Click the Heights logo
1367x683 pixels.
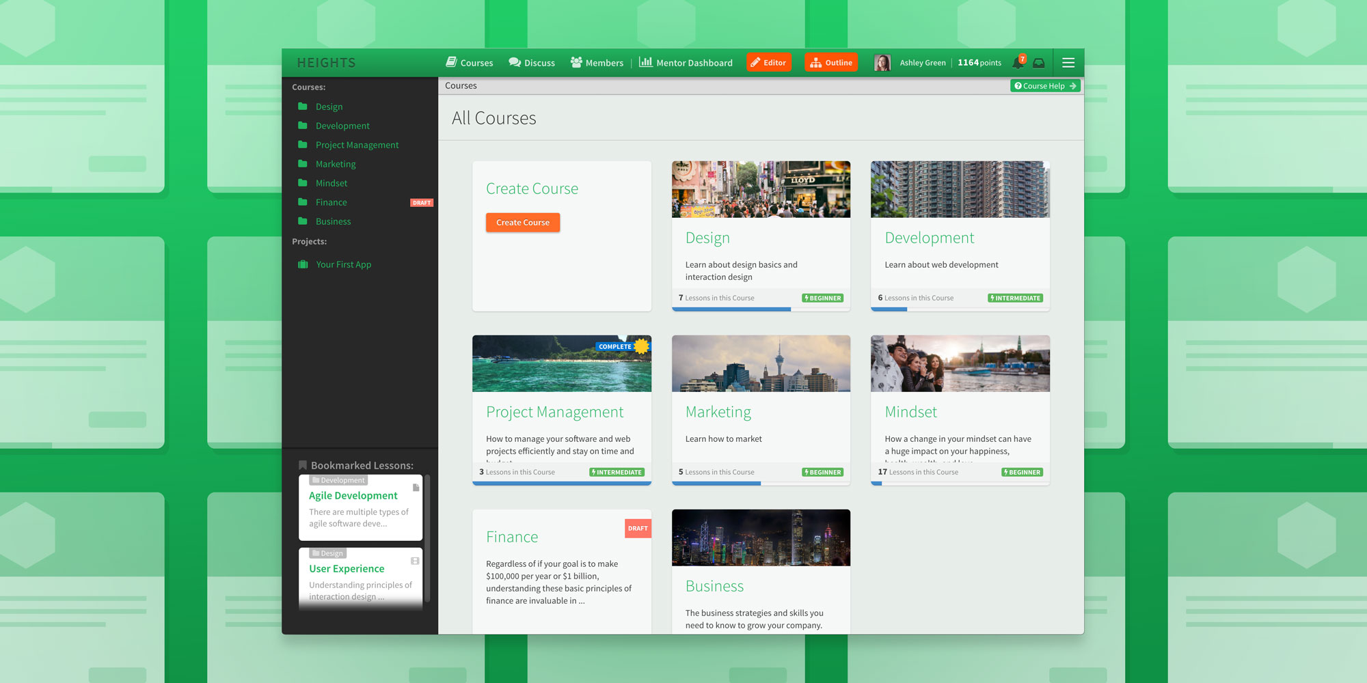tap(326, 63)
